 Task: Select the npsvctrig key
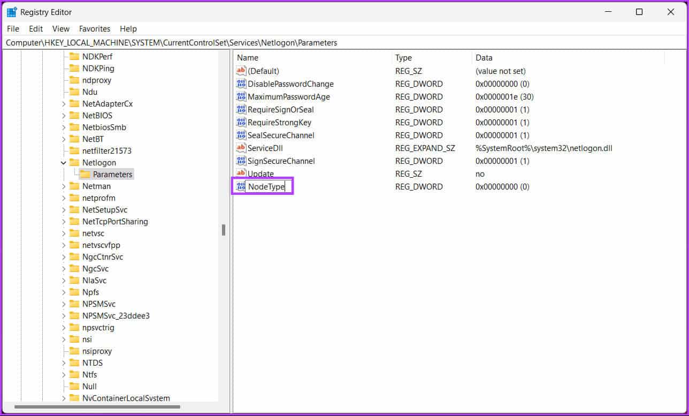click(x=98, y=327)
